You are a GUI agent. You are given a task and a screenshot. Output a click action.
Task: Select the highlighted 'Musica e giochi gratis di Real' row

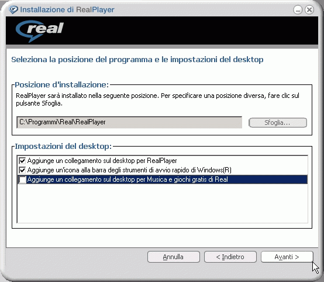click(163, 179)
